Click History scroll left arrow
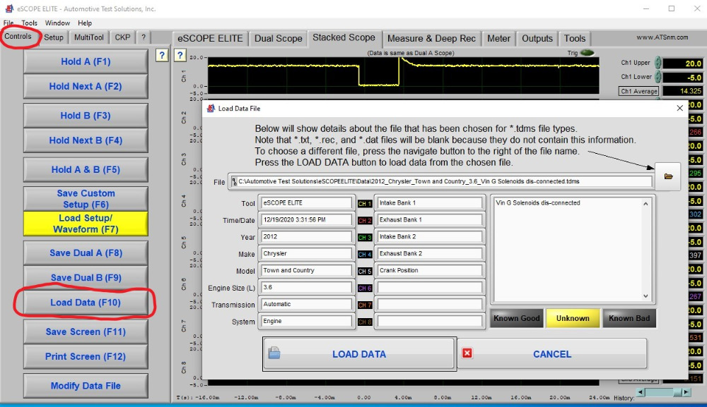The height and width of the screenshot is (407, 707). click(x=641, y=392)
